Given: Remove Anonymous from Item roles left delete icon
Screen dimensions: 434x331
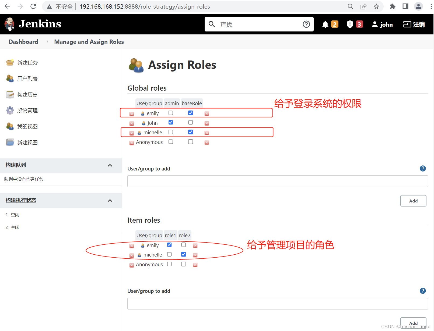Looking at the screenshot, I should click(x=132, y=265).
